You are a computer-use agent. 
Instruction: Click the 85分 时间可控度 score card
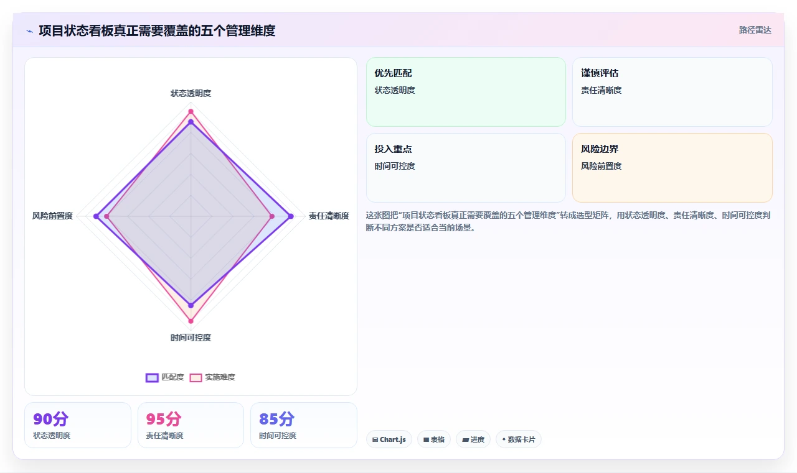[304, 425]
